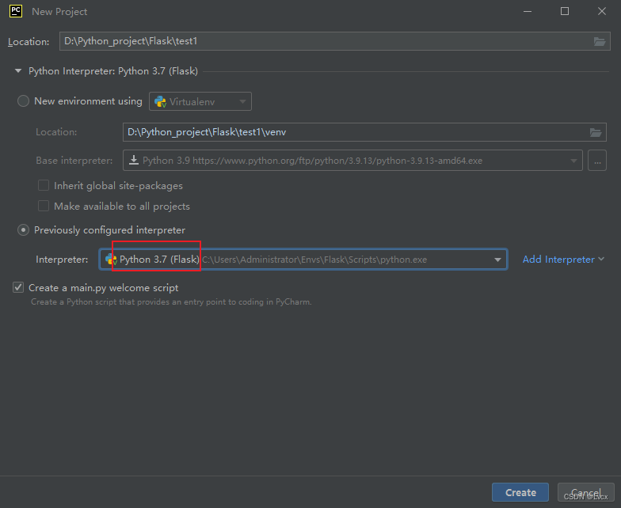Viewport: 621px width, 508px height.
Task: Select the New environment using radio button
Action: tap(24, 101)
